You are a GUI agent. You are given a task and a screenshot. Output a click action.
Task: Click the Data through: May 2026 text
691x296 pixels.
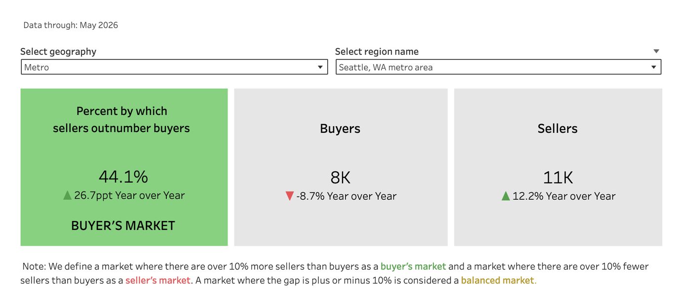coord(71,25)
